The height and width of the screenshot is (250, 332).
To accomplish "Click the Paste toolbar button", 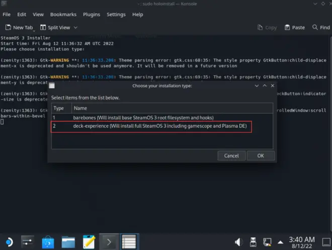I will coord(295,28).
